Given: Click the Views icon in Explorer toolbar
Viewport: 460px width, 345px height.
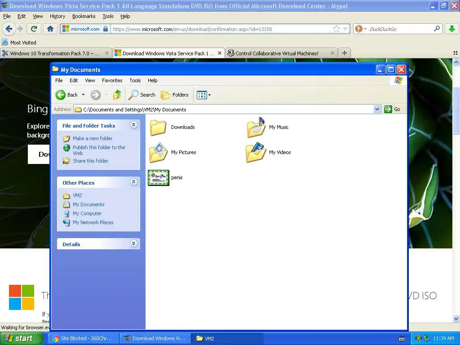Looking at the screenshot, I should 202,95.
